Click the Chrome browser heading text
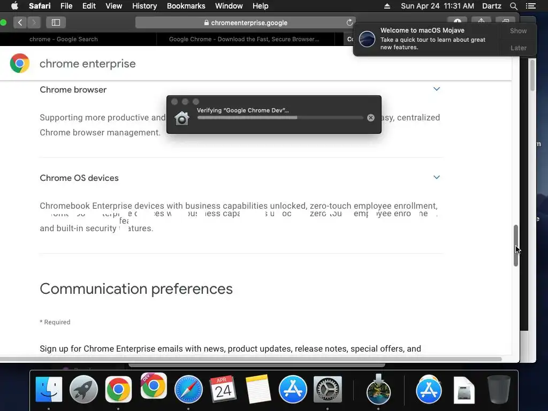This screenshot has width=548, height=411. [73, 89]
